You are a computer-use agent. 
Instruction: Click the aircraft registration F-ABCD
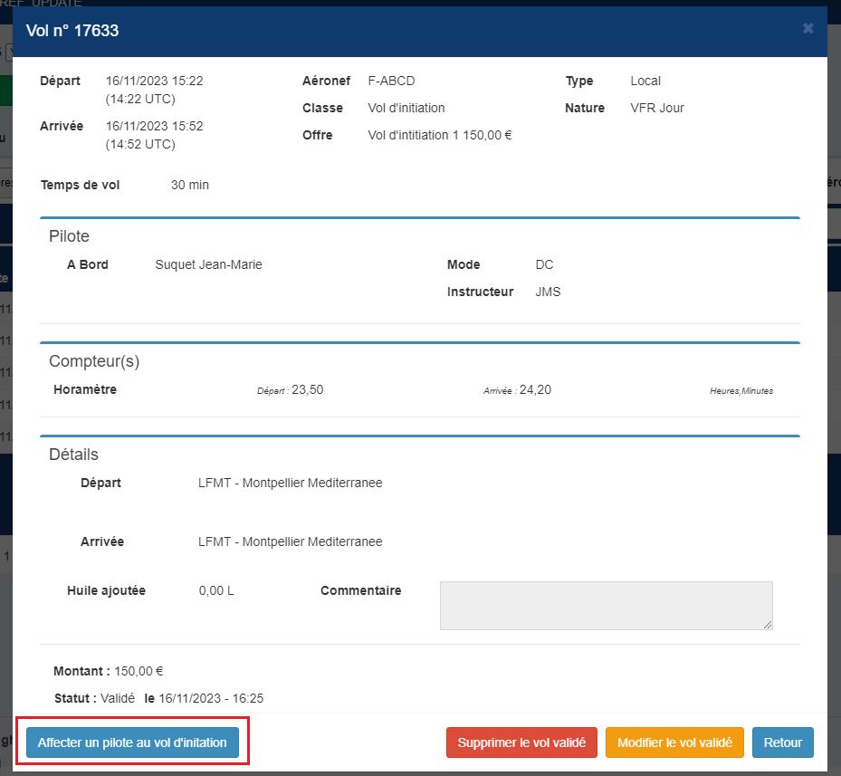pos(392,81)
